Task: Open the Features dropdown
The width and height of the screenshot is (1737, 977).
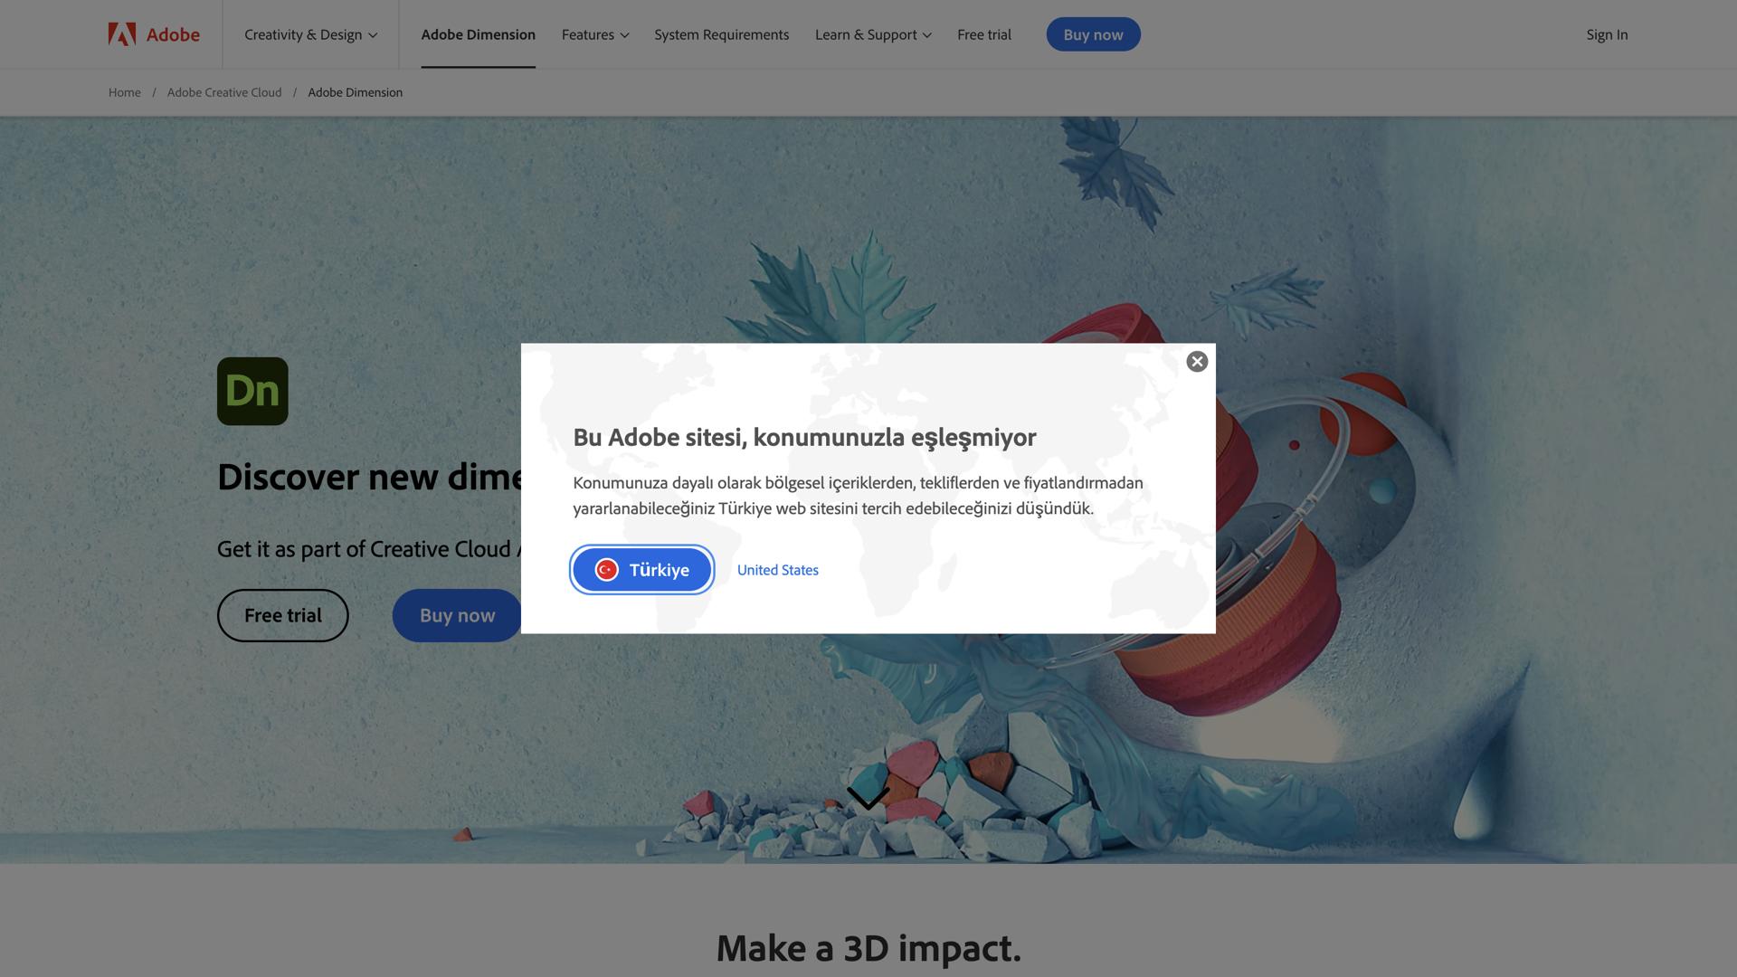Action: (593, 34)
